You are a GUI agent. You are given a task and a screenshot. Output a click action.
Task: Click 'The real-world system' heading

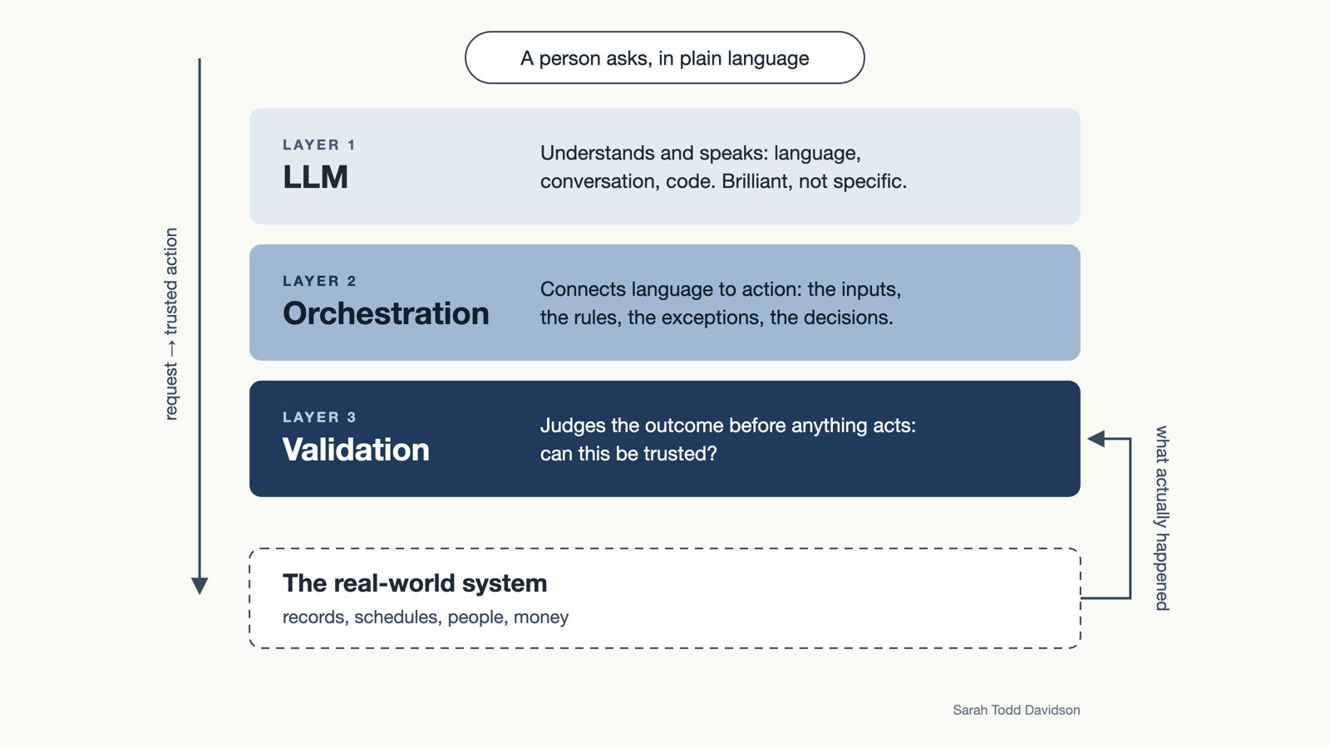coord(415,583)
